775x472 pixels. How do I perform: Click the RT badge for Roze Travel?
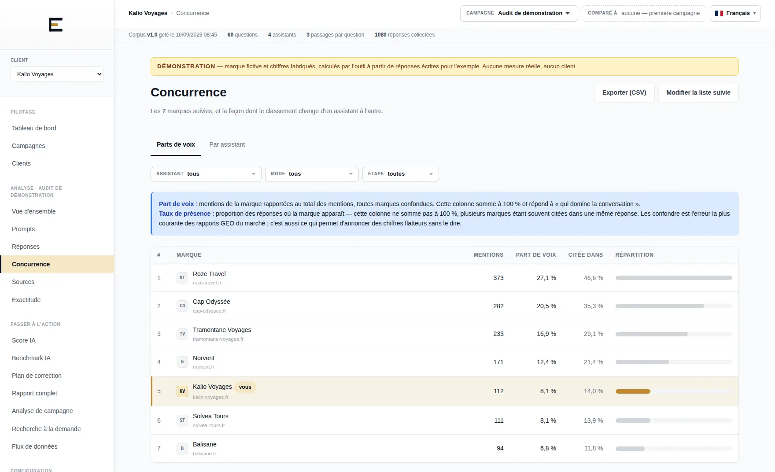(x=182, y=278)
